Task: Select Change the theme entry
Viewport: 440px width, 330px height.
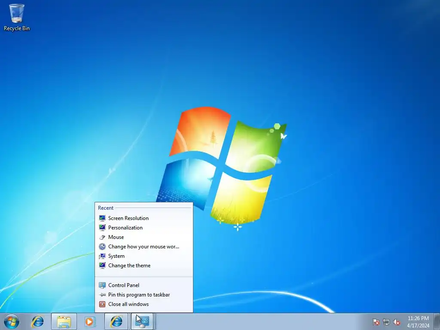Action: 144,266
